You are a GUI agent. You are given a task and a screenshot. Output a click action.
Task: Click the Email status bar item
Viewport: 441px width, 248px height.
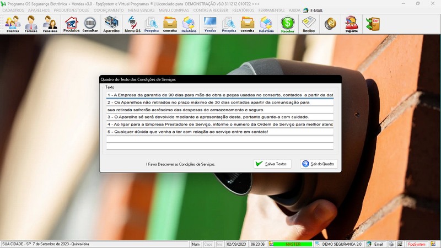[375, 244]
